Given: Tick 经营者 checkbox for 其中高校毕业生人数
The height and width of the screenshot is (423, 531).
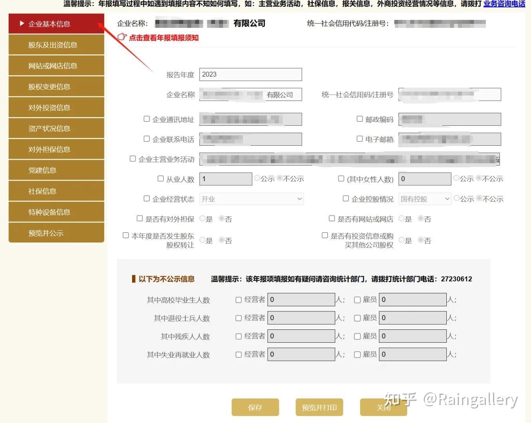Looking at the screenshot, I should point(238,300).
